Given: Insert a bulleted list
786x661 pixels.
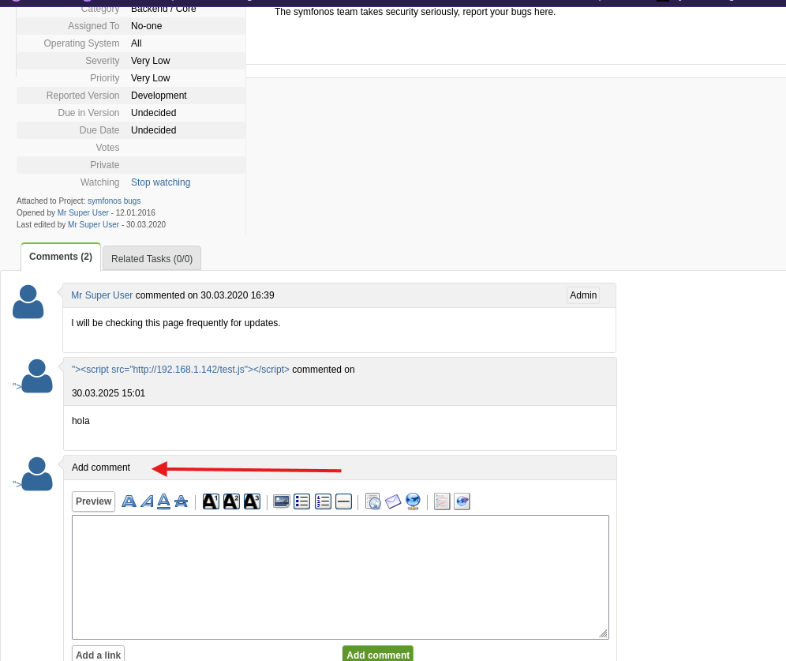Looking at the screenshot, I should [x=301, y=501].
